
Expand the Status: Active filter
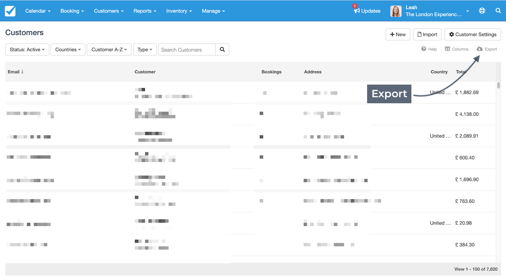(x=27, y=50)
